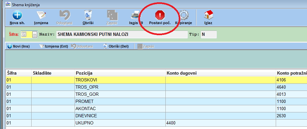This screenshot has width=307, height=129.
Task: Click the 1100 cell in the AKONTAC row
Action: point(291,108)
